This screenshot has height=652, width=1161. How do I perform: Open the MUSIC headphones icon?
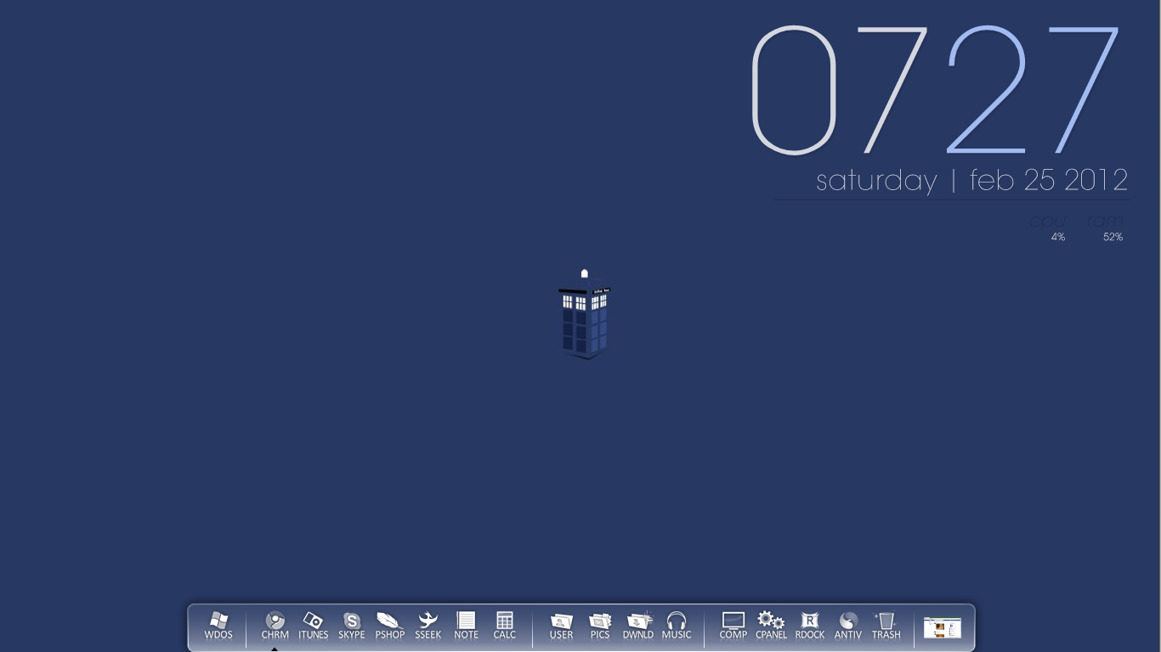click(x=677, y=626)
